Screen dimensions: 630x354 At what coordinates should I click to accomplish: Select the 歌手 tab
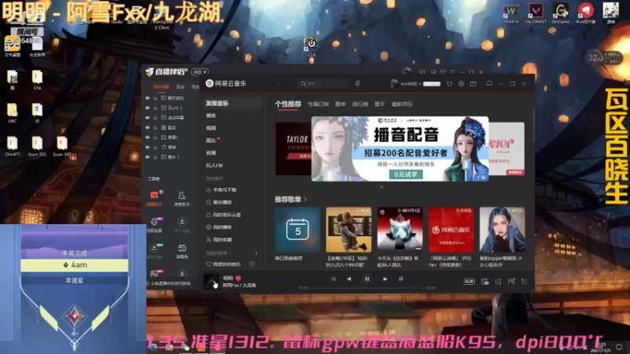tap(380, 104)
